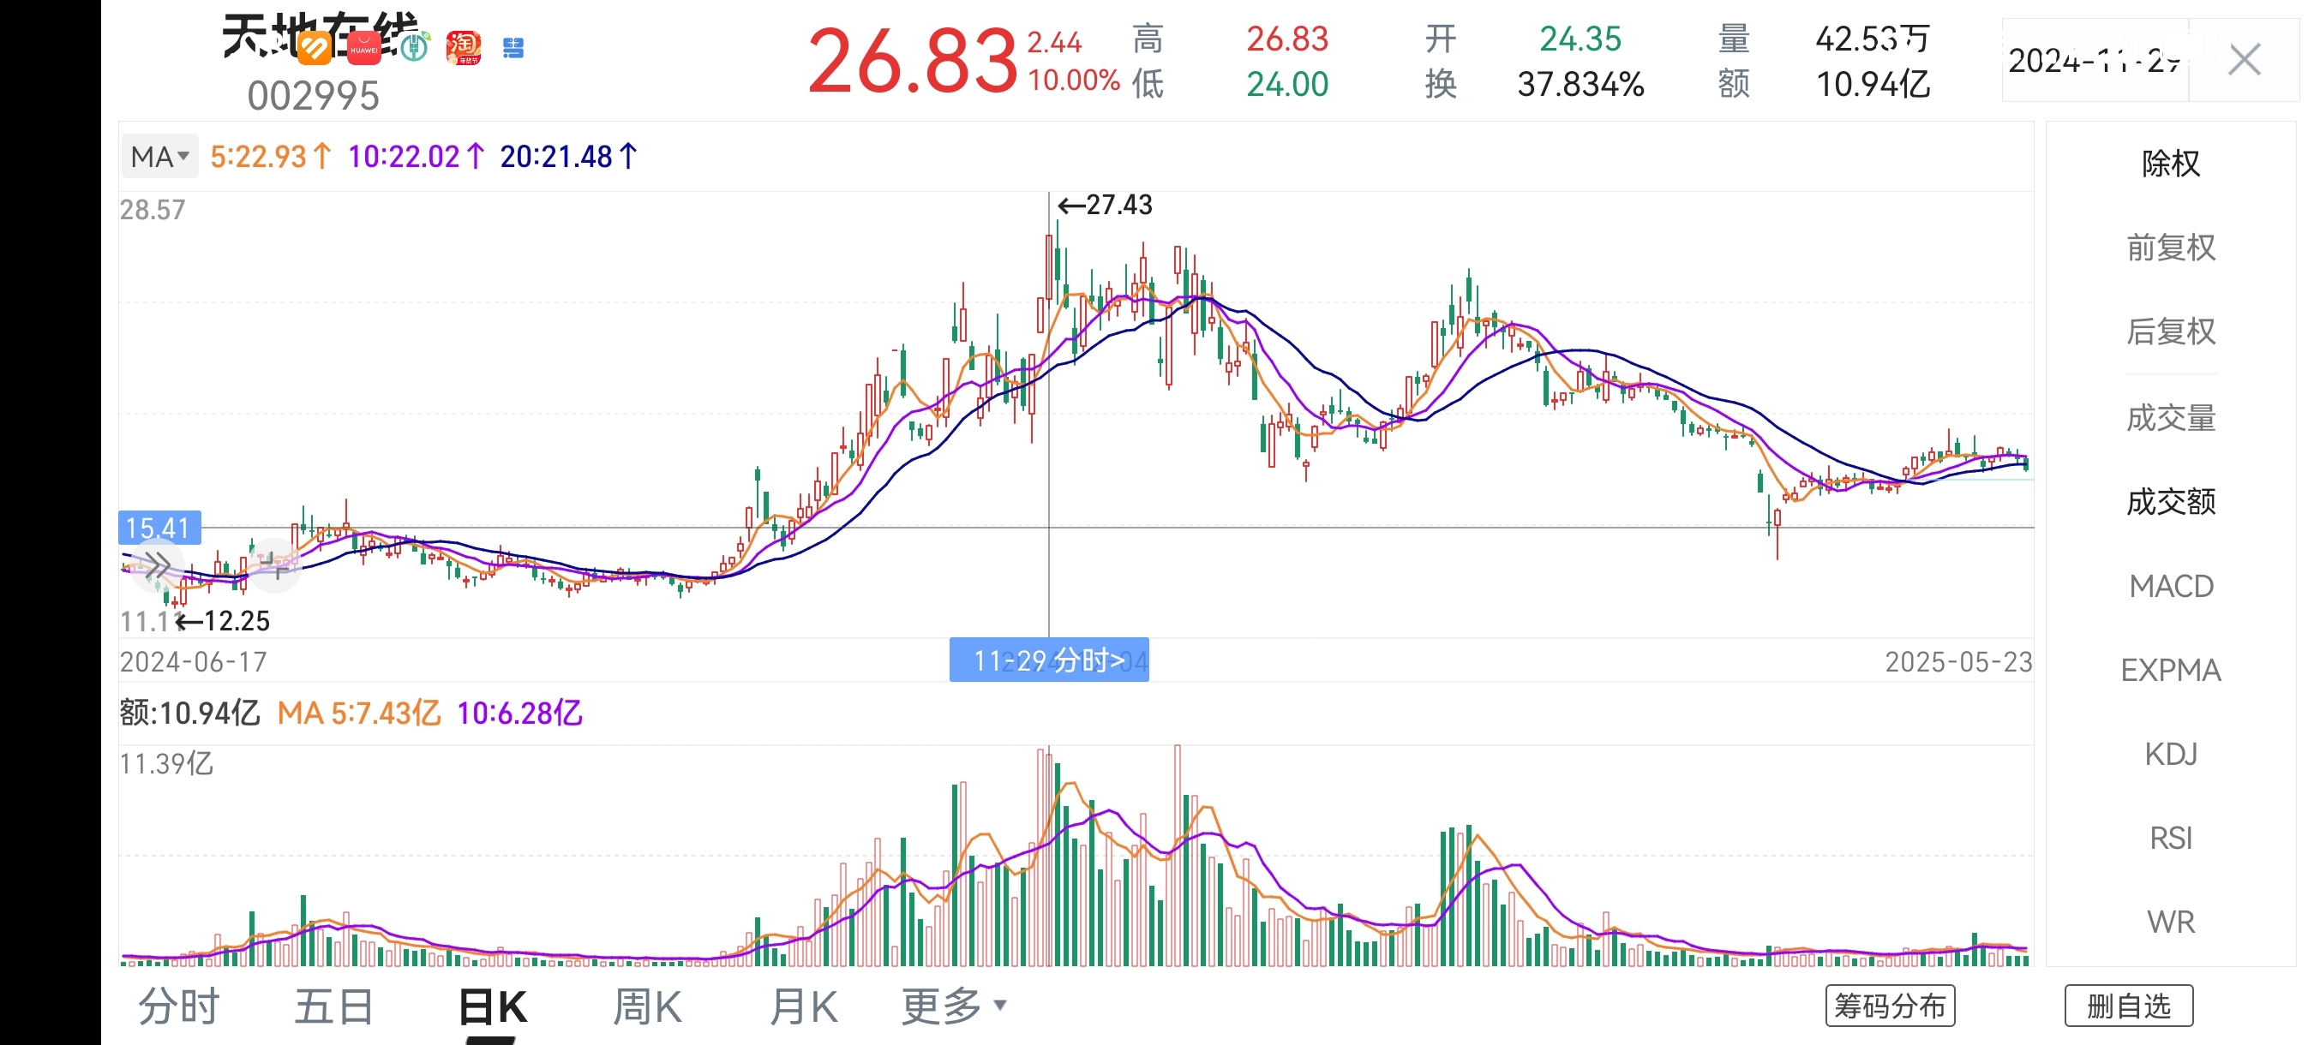Image resolution: width=2314 pixels, height=1045 pixels.
Task: Open the 11-29 分时 intraday popup label
Action: pos(1048,660)
